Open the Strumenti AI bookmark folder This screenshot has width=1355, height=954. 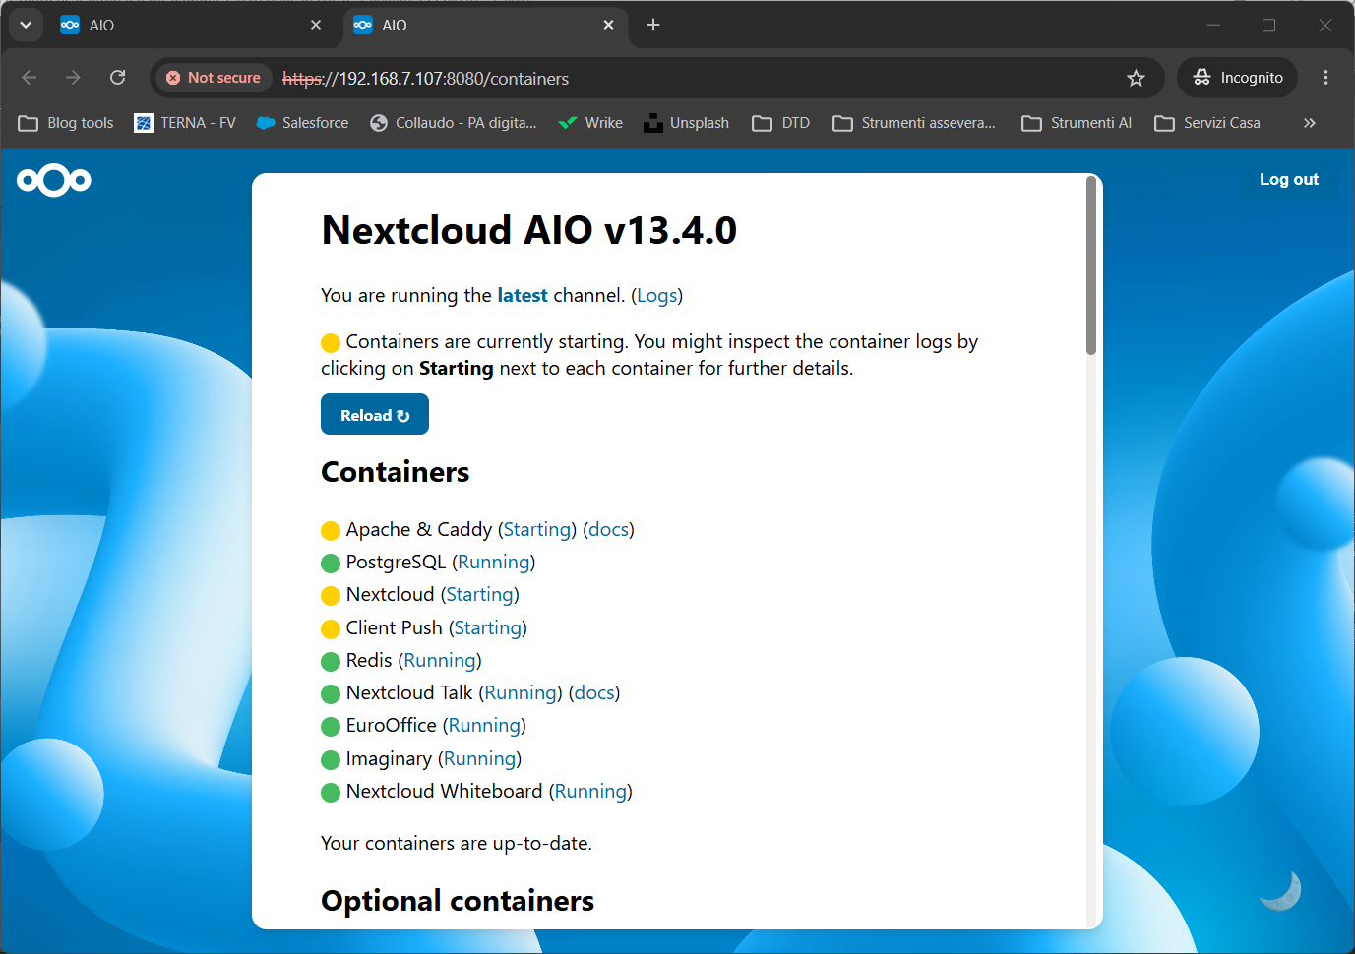pos(1077,123)
